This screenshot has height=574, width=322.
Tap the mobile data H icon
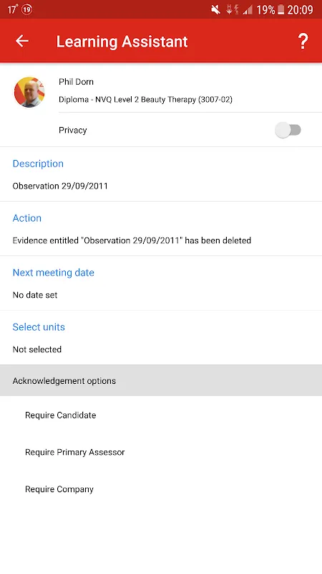pos(229,9)
